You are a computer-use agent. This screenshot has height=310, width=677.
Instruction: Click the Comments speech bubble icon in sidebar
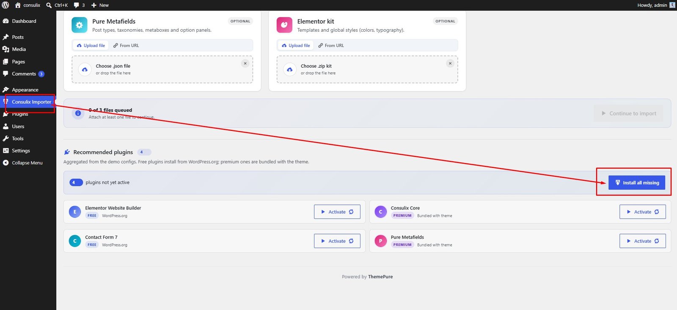pyautogui.click(x=6, y=74)
